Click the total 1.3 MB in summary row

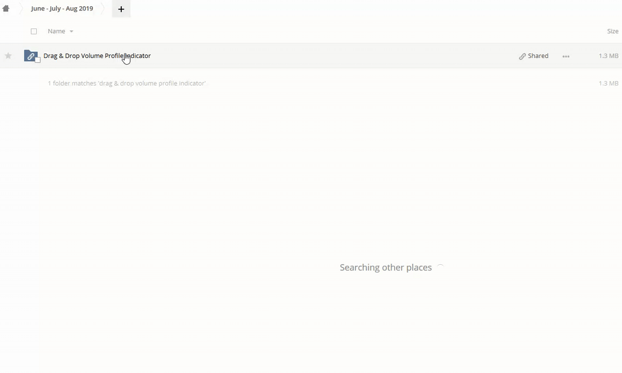pyautogui.click(x=608, y=83)
